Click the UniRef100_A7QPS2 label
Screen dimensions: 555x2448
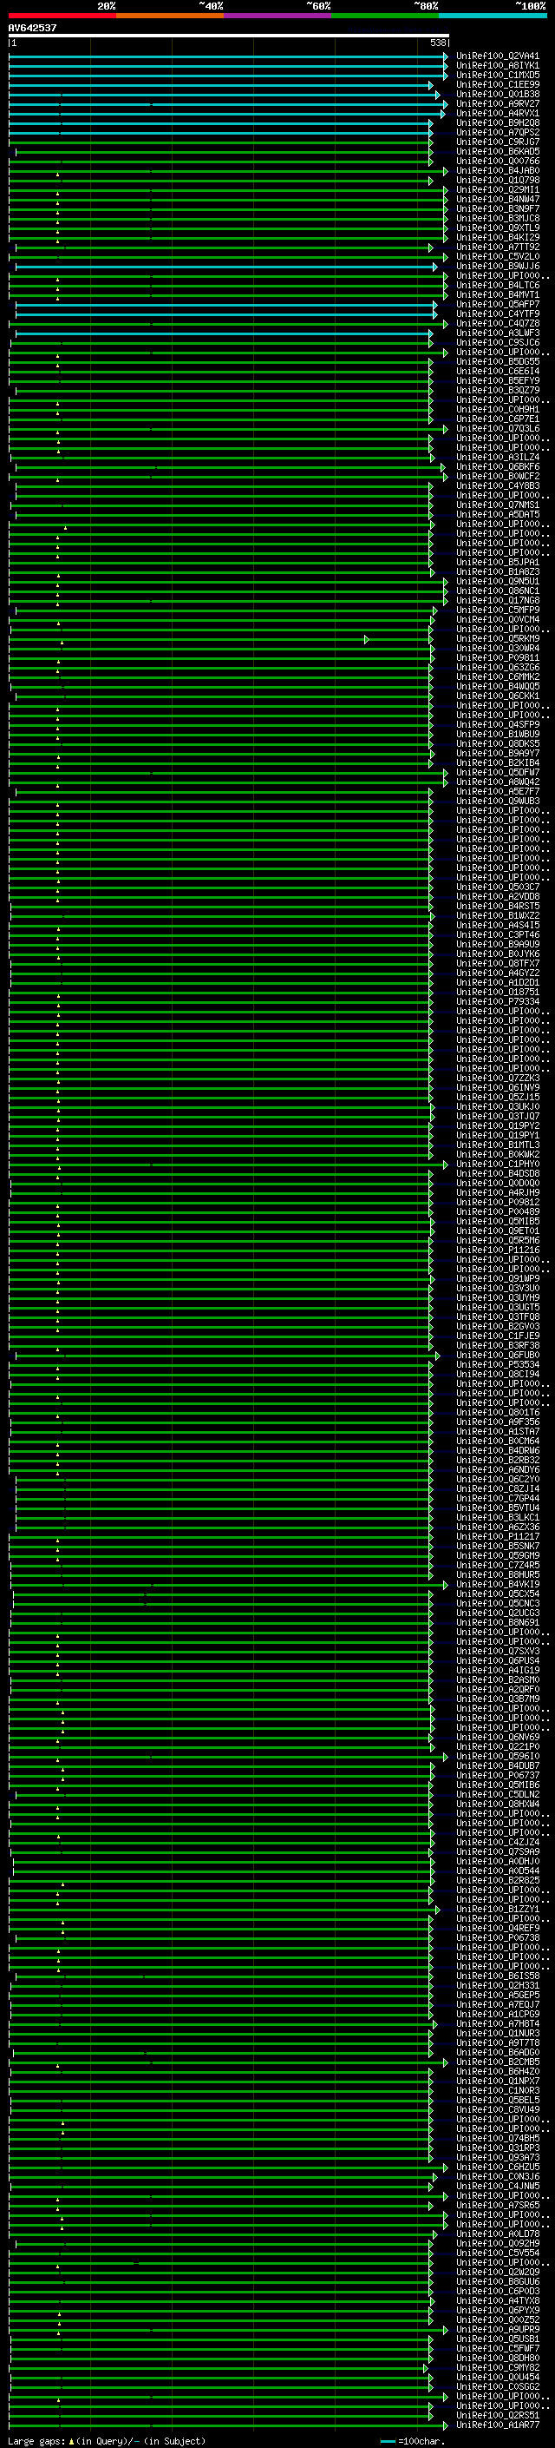498,132
